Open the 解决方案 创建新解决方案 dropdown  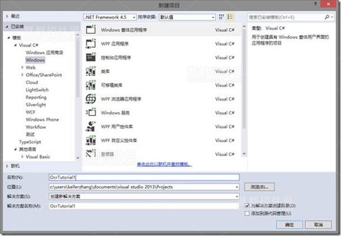(144, 196)
